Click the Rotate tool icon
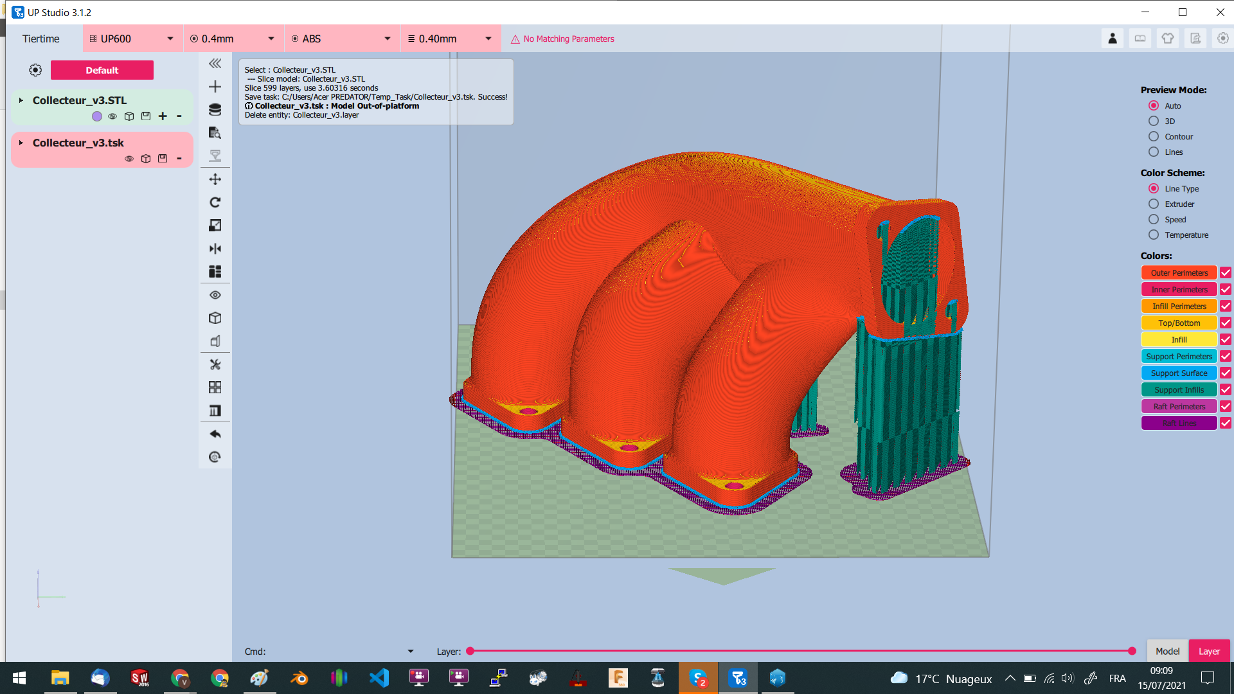 click(215, 202)
